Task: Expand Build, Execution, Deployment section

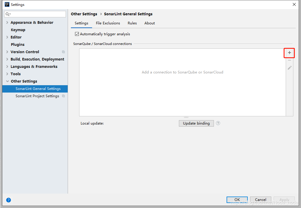Action: [x=7, y=59]
